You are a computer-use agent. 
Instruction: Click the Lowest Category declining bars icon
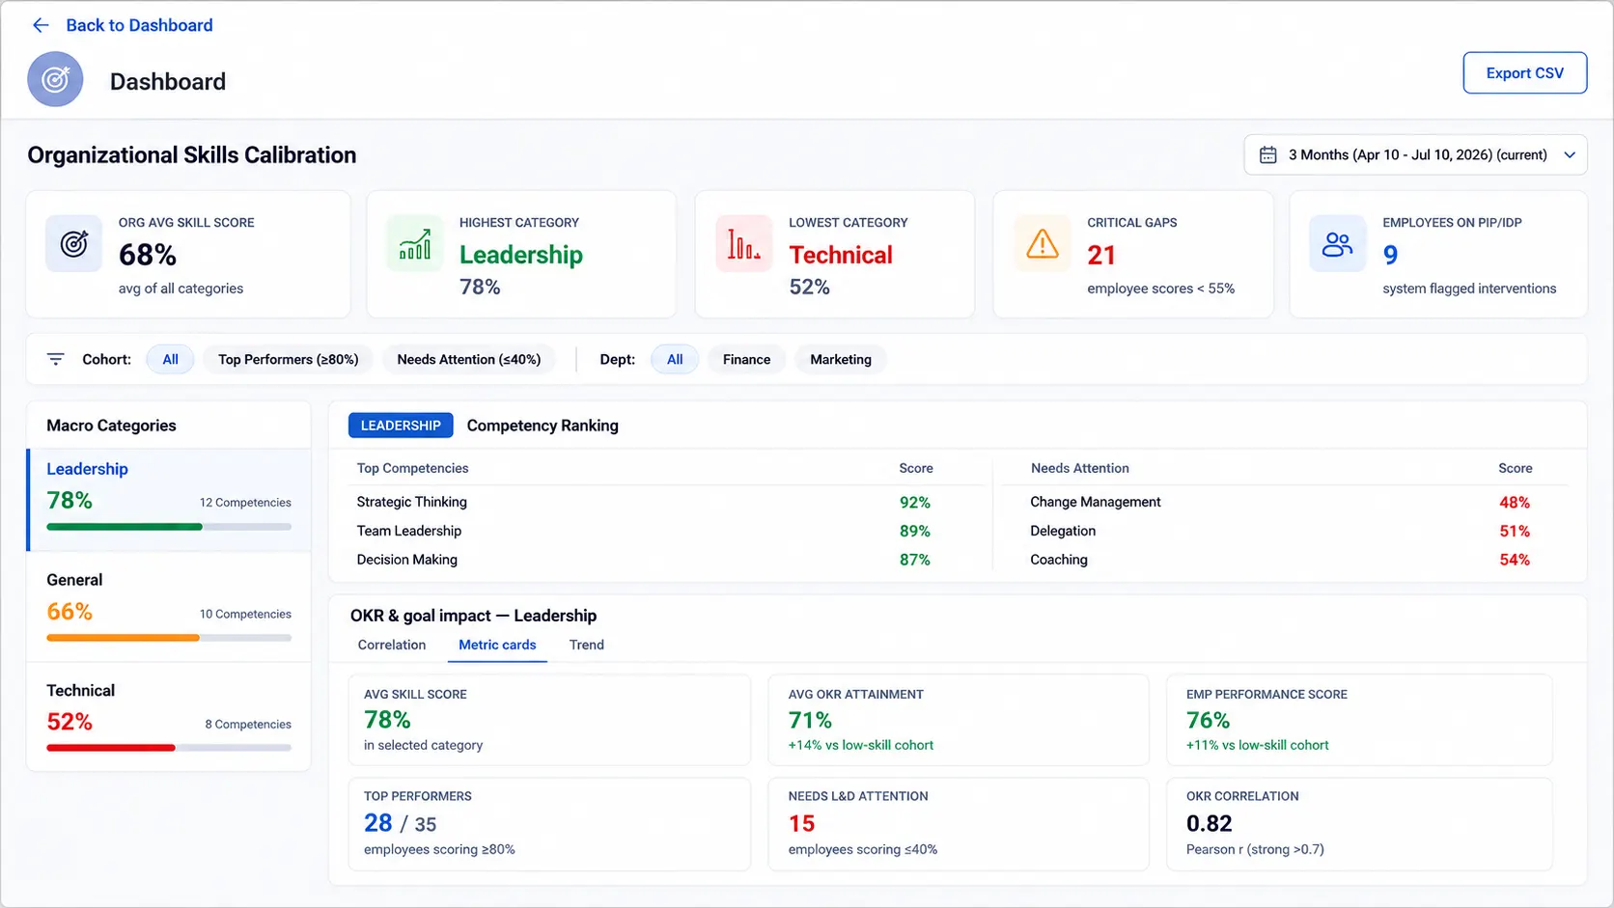(743, 243)
